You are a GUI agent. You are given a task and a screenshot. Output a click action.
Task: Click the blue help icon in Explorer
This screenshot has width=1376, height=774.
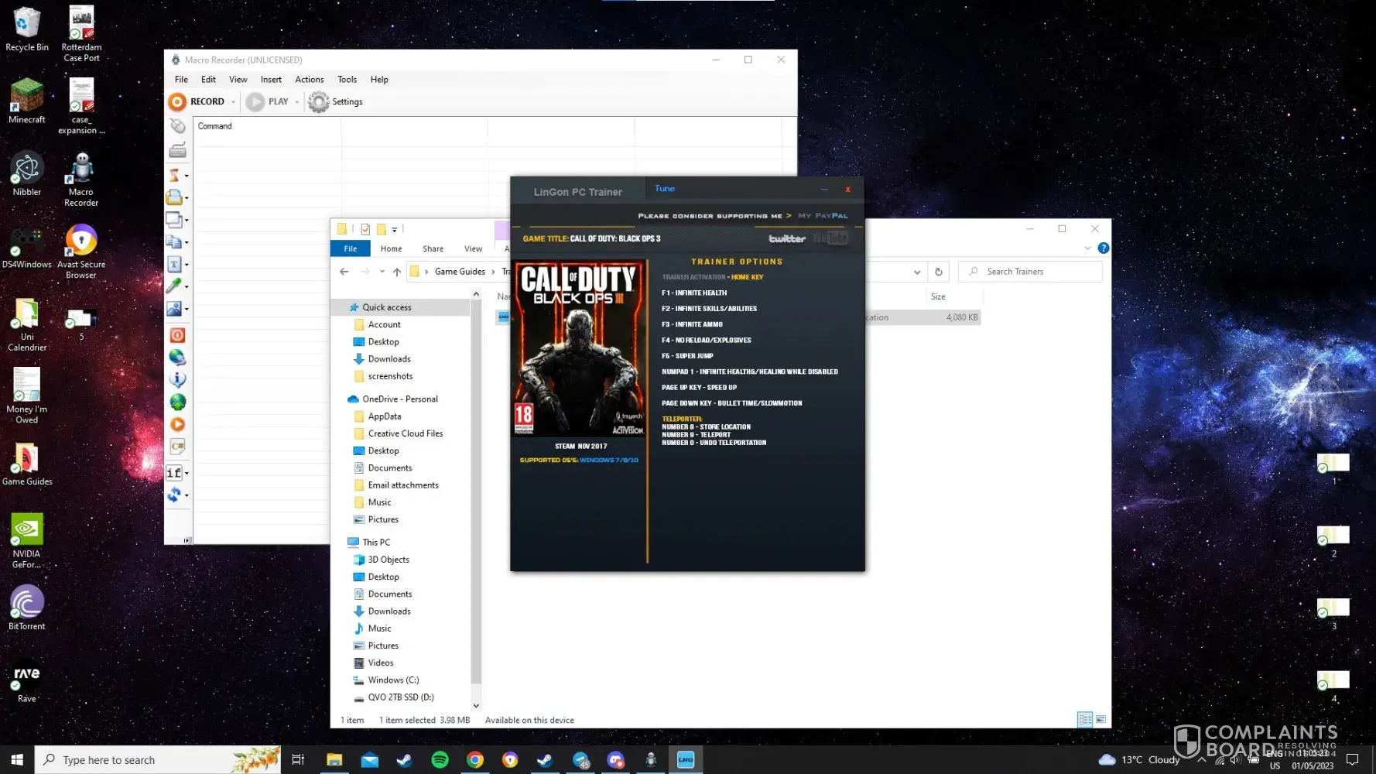[1103, 248]
